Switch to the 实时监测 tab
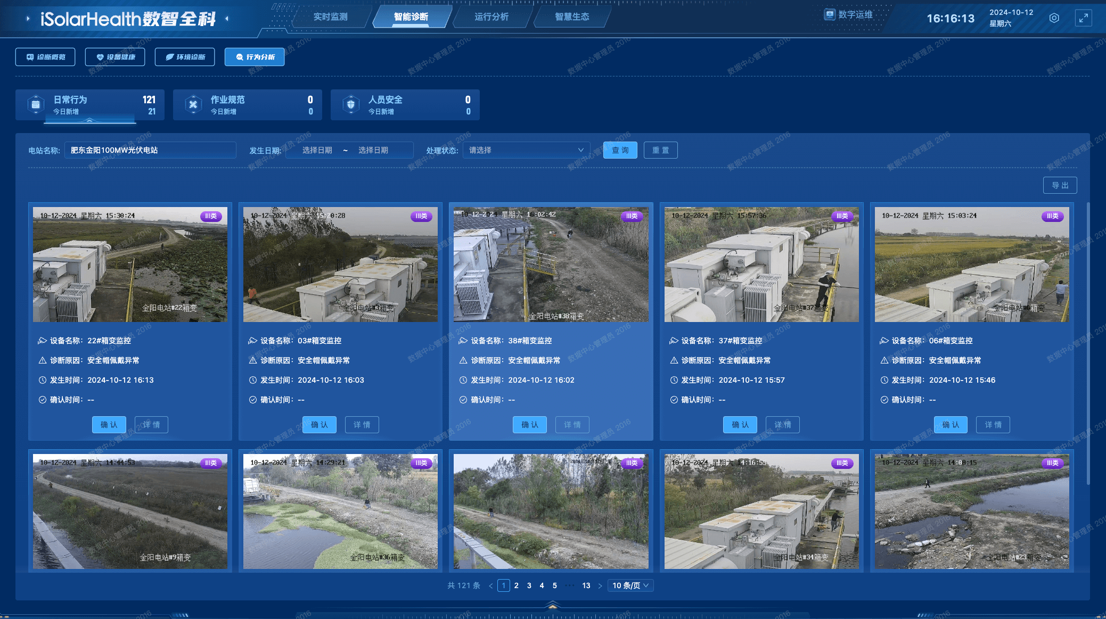This screenshot has height=619, width=1106. (x=330, y=16)
